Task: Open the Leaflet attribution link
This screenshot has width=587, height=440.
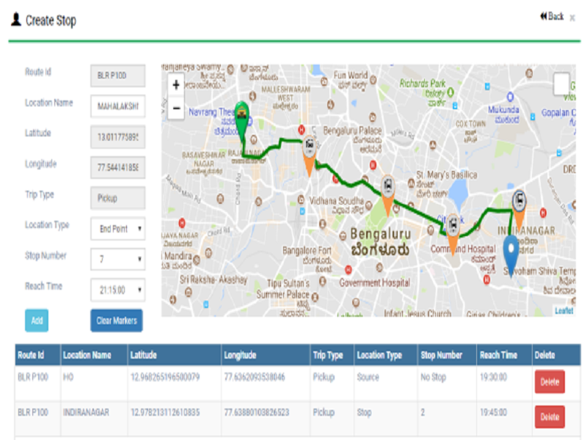Action: point(564,310)
